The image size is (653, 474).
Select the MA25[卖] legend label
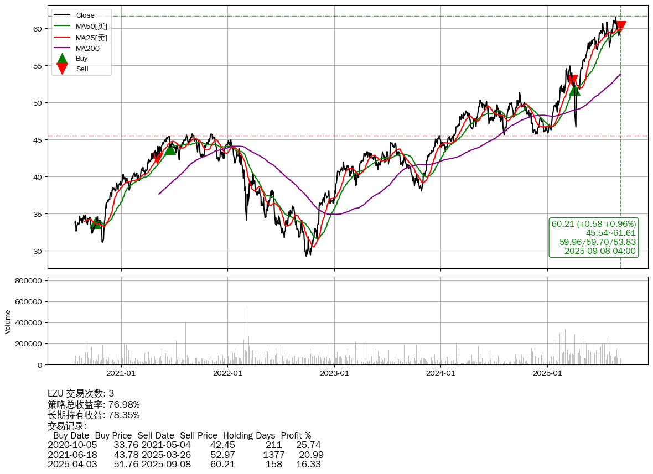point(91,37)
